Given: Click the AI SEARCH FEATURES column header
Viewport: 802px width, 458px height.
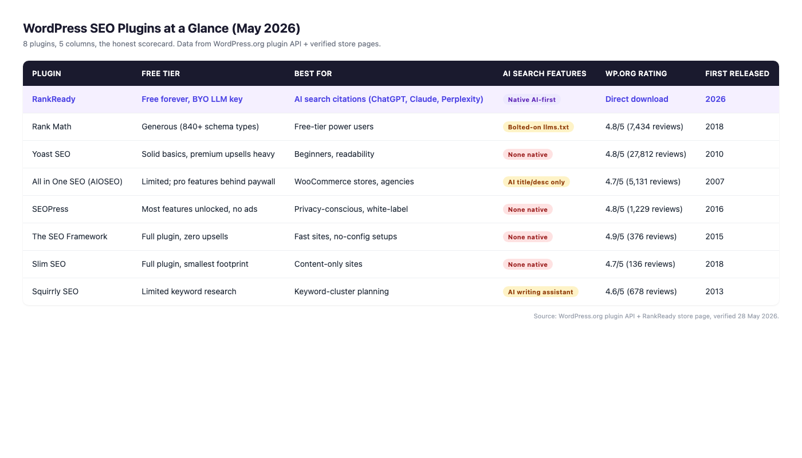Looking at the screenshot, I should tap(544, 73).
